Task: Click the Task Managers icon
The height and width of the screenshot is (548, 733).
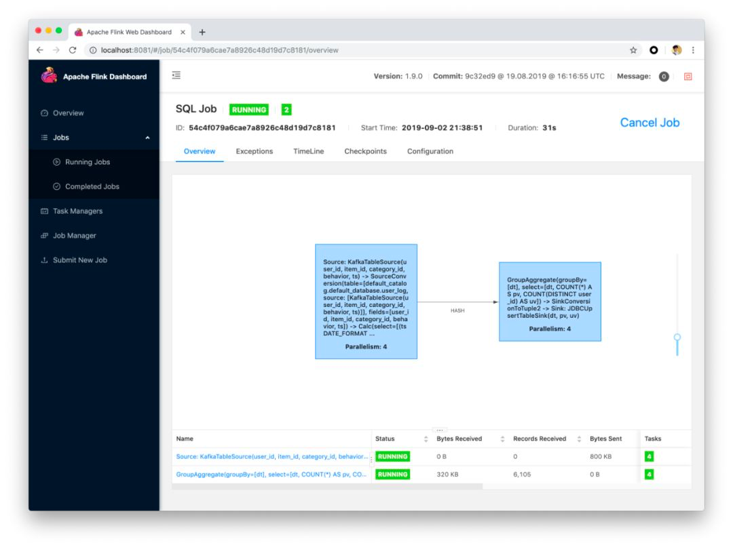Action: pyautogui.click(x=44, y=211)
